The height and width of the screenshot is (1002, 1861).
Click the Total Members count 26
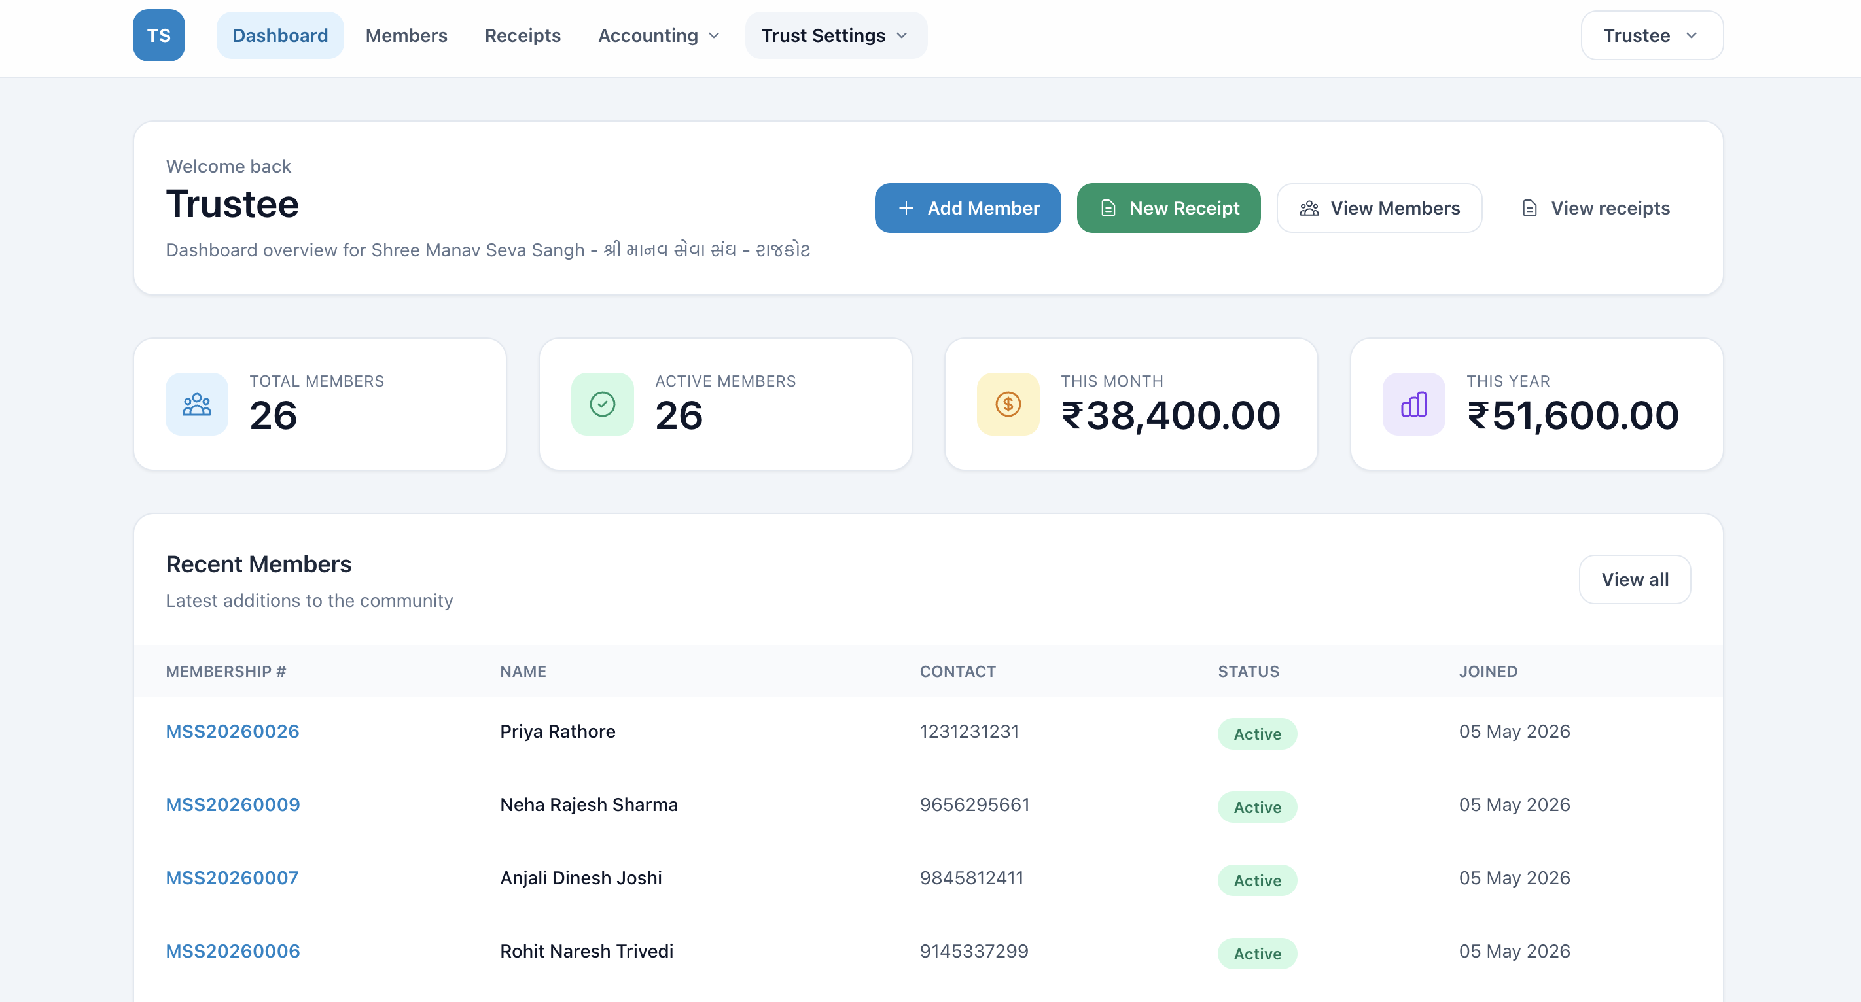pyautogui.click(x=273, y=415)
